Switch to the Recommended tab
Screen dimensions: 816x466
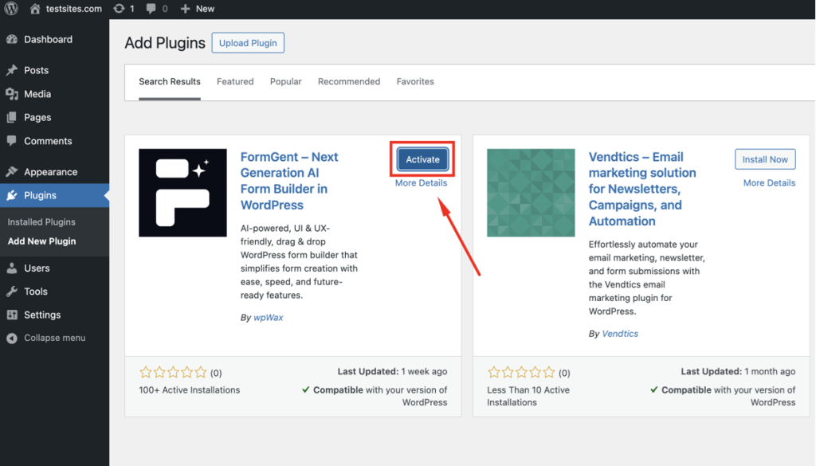coord(349,82)
